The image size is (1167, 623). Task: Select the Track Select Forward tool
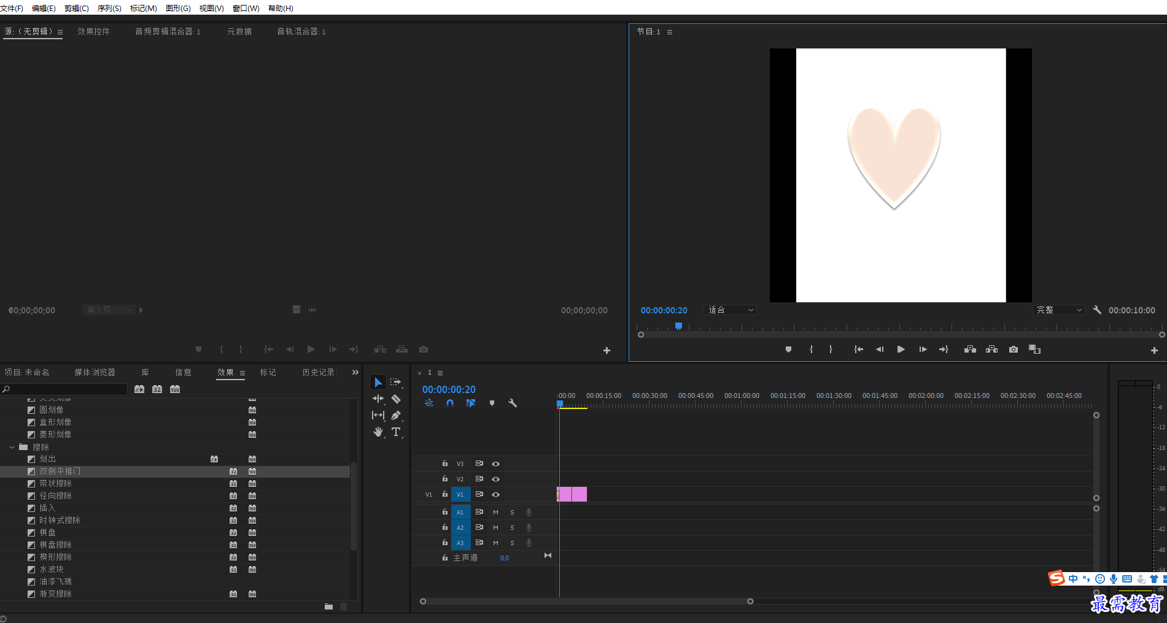pyautogui.click(x=396, y=382)
